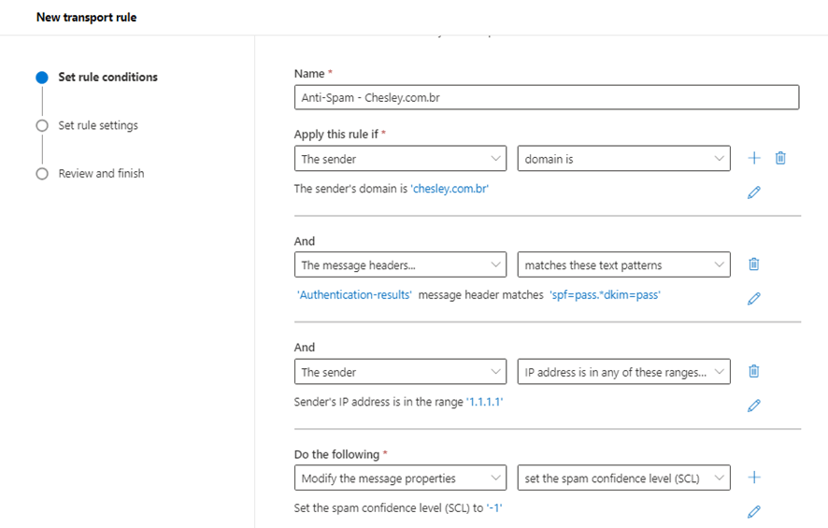828x528 pixels.
Task: Edit the SCL value using pencil icon
Action: 754,511
